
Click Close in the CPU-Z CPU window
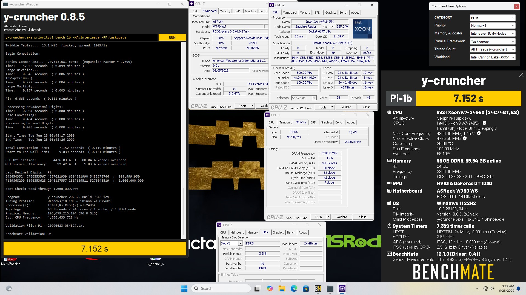[x=367, y=107]
